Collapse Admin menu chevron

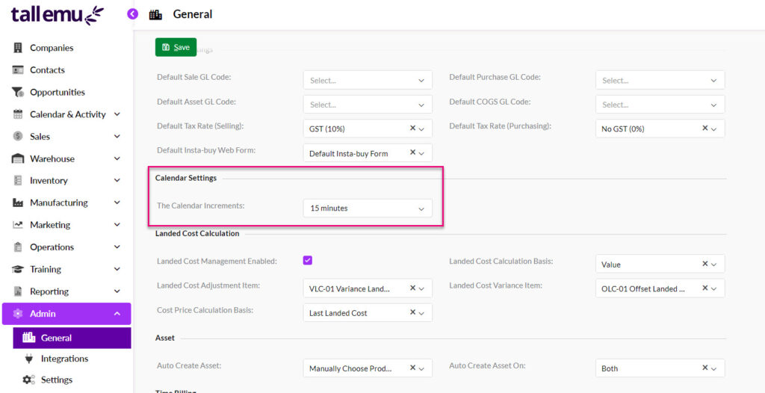(x=117, y=314)
